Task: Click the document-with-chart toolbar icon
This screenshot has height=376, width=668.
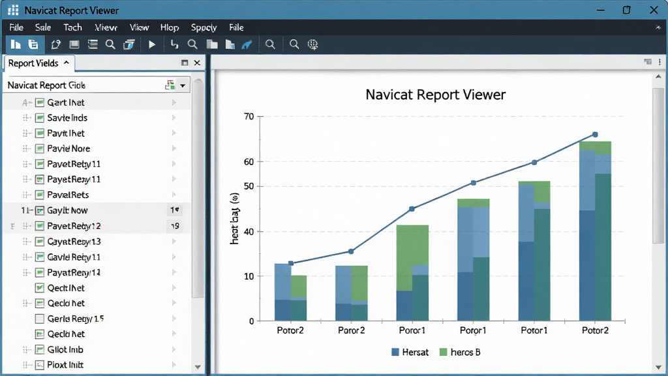Action: [x=230, y=44]
